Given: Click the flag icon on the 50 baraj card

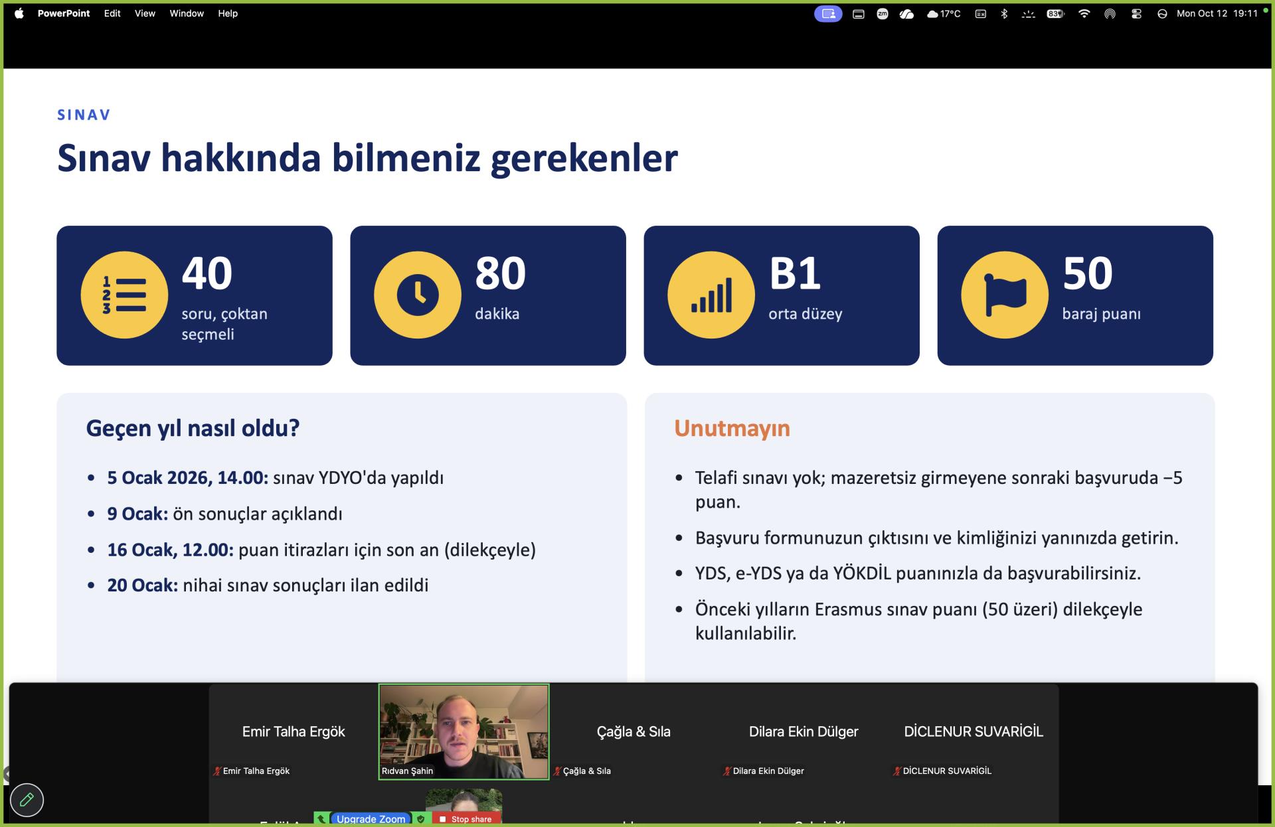Looking at the screenshot, I should pyautogui.click(x=1005, y=295).
